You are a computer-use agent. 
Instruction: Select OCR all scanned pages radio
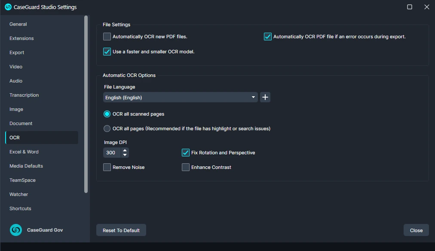pyautogui.click(x=107, y=114)
